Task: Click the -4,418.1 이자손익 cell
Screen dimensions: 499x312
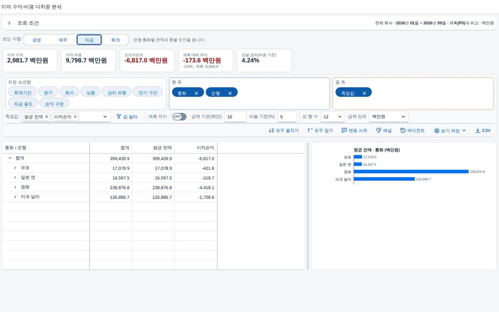Action: tap(195, 187)
